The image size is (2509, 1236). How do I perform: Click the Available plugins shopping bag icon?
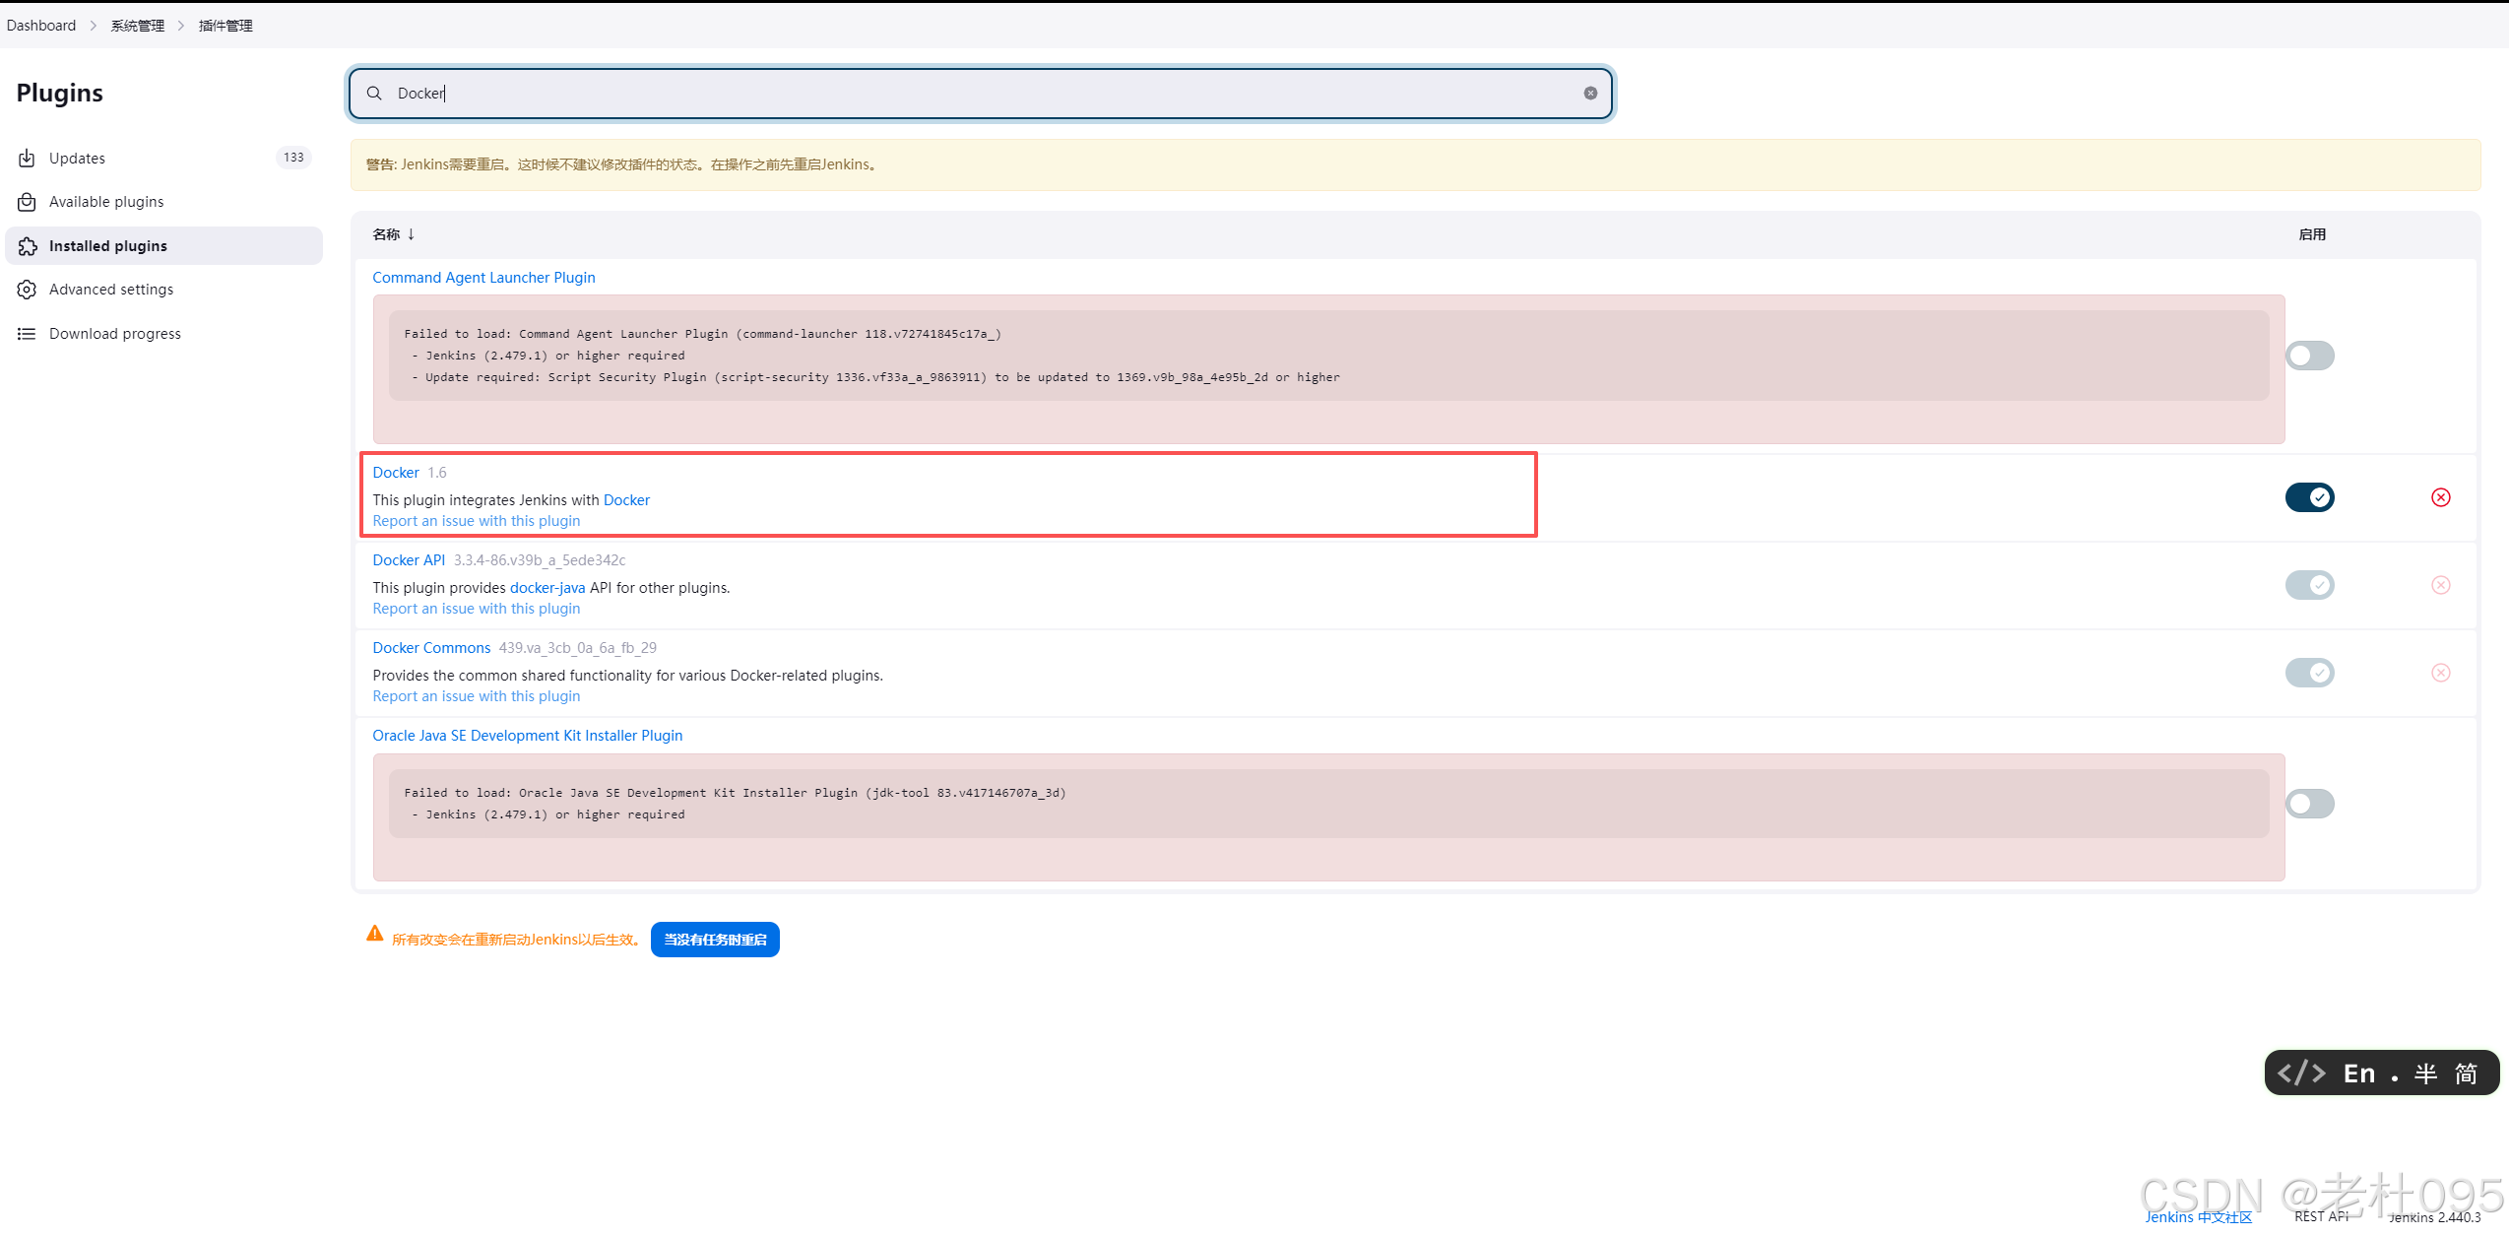coord(27,202)
